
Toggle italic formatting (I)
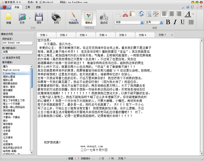point(175,22)
